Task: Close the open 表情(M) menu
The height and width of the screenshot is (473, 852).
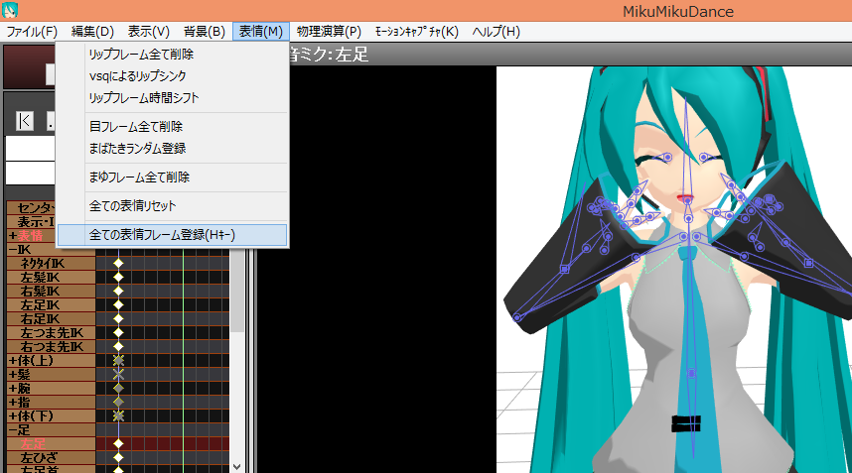Action: pos(261,32)
